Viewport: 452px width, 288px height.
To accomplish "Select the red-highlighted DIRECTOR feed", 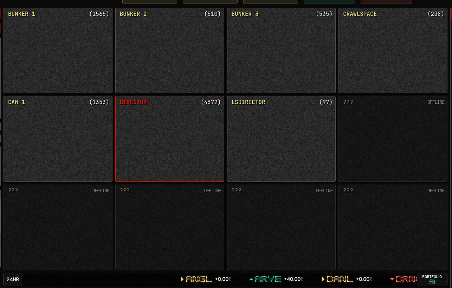I will point(170,139).
